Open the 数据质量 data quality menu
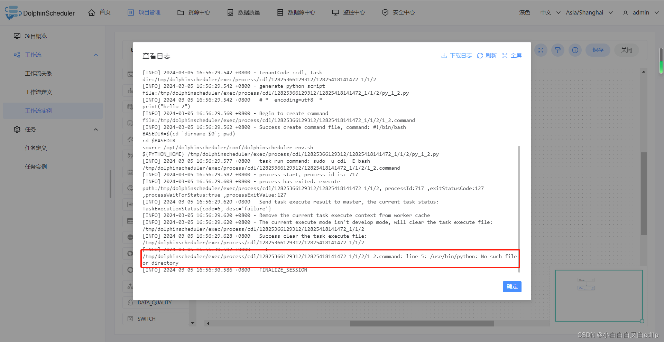Image resolution: width=664 pixels, height=342 pixels. (x=243, y=12)
